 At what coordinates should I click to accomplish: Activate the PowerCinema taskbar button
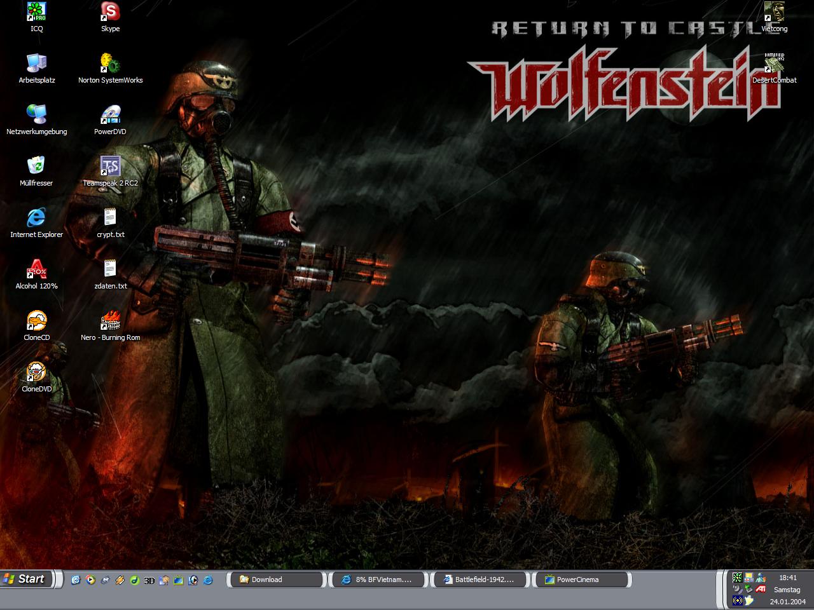pyautogui.click(x=584, y=579)
